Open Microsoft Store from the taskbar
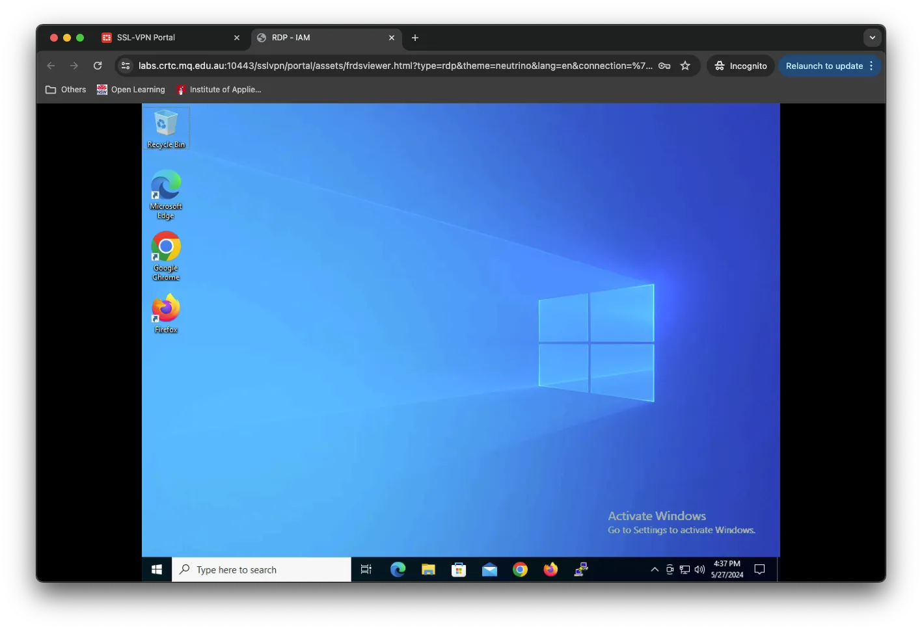 [459, 570]
